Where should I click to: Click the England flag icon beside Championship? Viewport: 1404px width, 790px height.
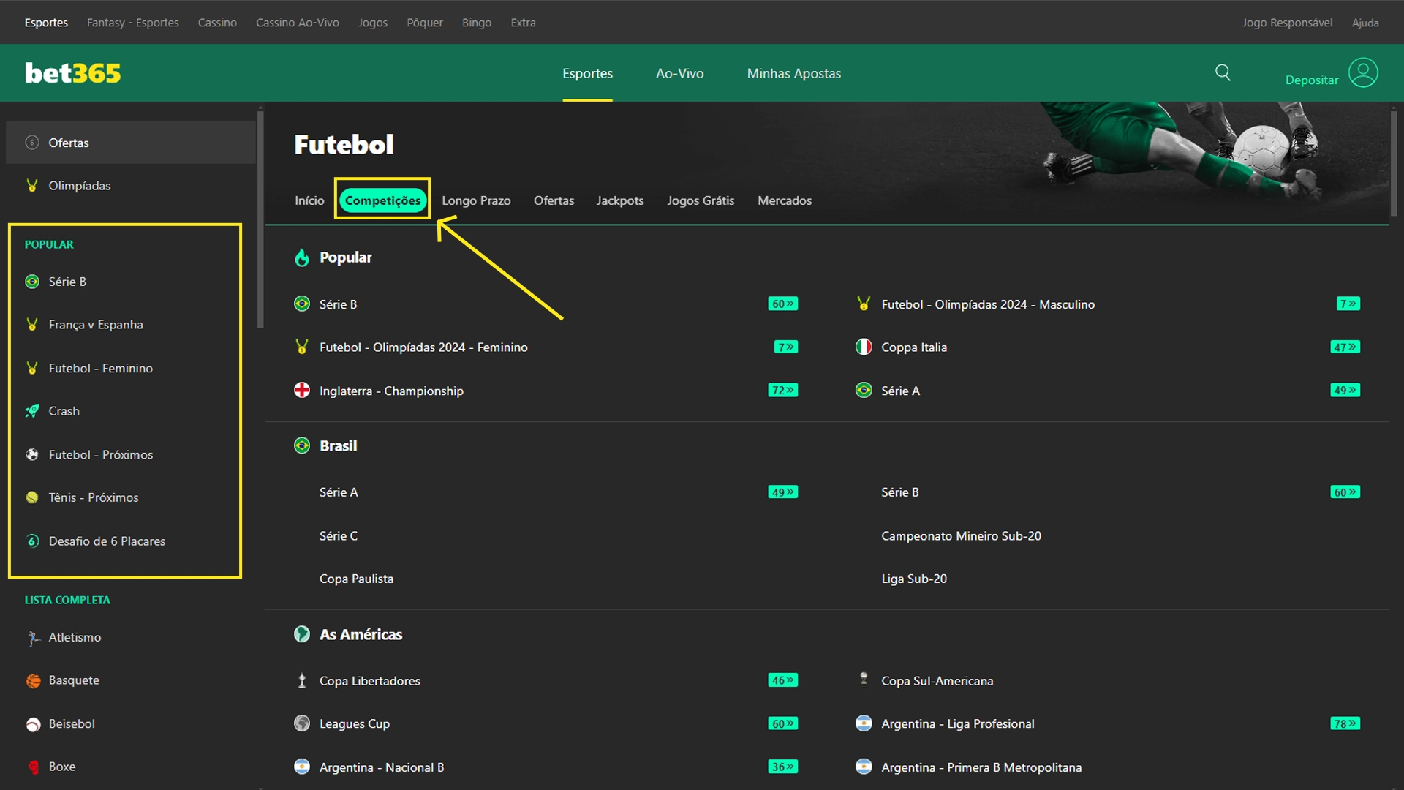tap(302, 391)
